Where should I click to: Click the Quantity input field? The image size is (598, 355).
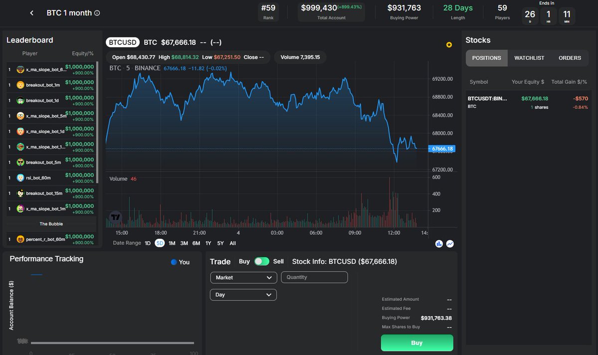point(314,277)
